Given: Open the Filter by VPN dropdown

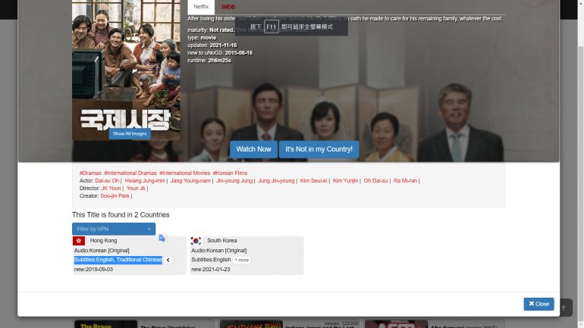Looking at the screenshot, I should 114,229.
